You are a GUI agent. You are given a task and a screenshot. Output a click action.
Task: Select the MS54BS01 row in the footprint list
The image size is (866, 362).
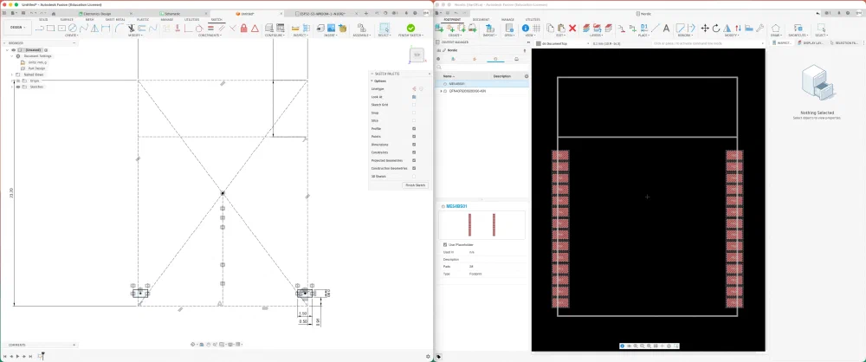click(x=482, y=84)
